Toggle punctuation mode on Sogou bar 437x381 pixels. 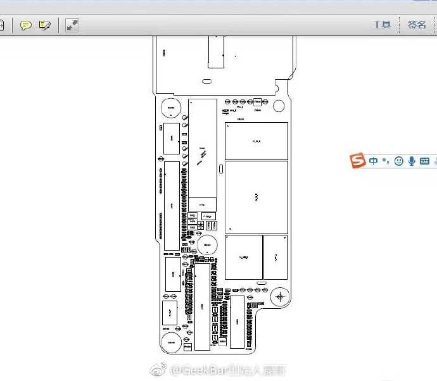tap(386, 161)
